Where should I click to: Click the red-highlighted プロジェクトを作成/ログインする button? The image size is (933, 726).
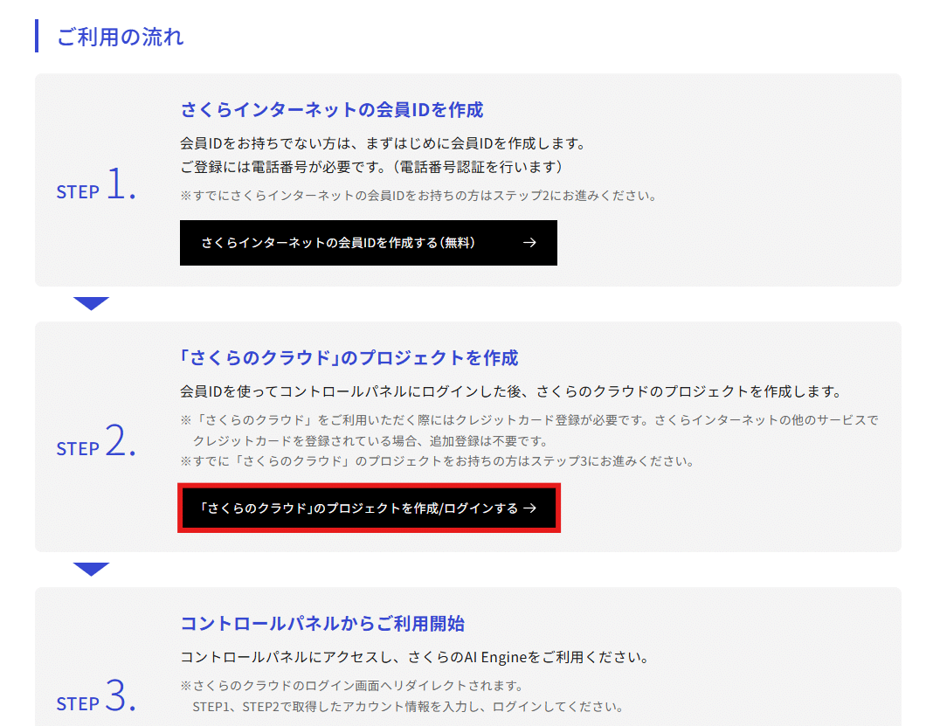(x=369, y=507)
